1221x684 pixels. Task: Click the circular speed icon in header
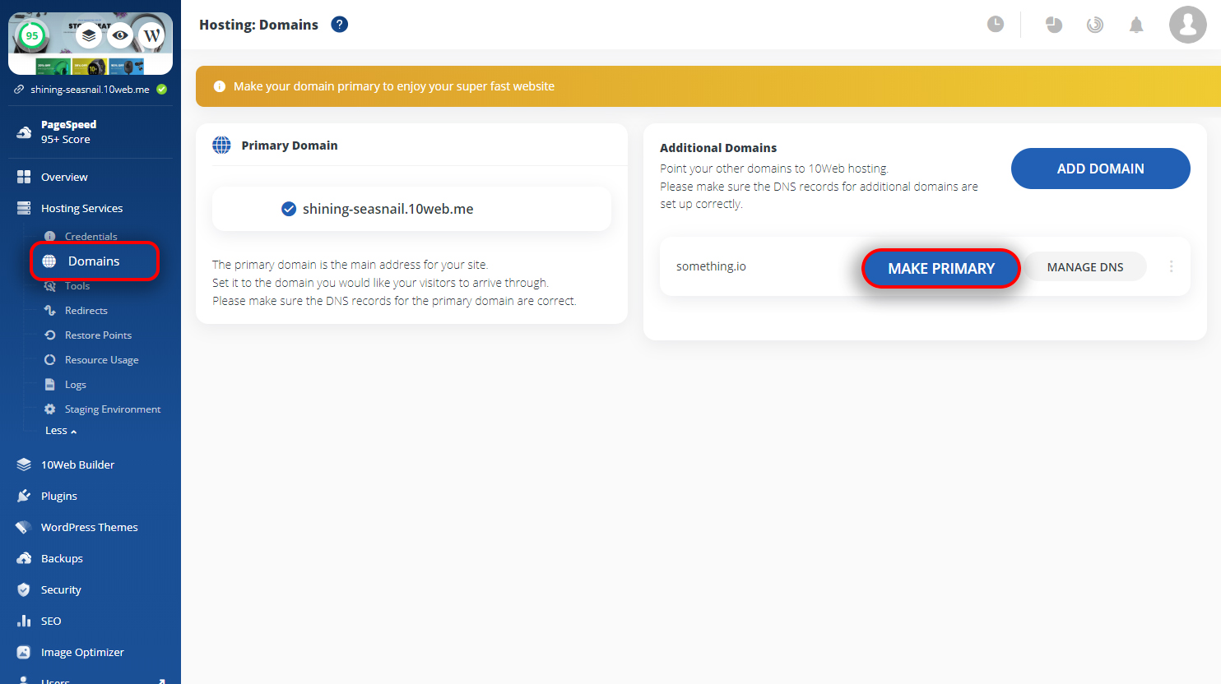tap(1094, 25)
